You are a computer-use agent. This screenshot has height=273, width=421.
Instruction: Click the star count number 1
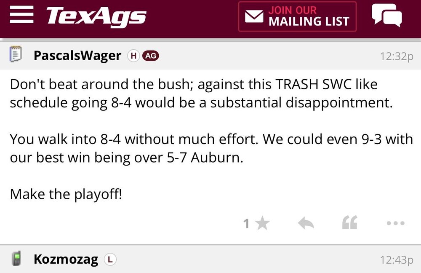pyautogui.click(x=247, y=224)
